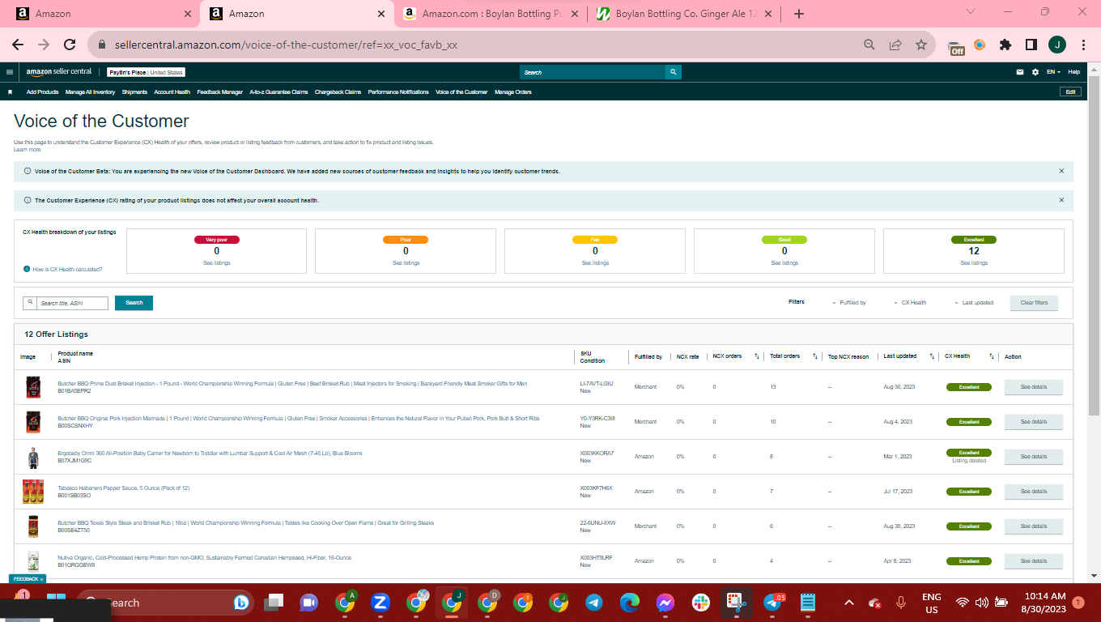Expand the CX Health filter dropdown

click(x=910, y=303)
